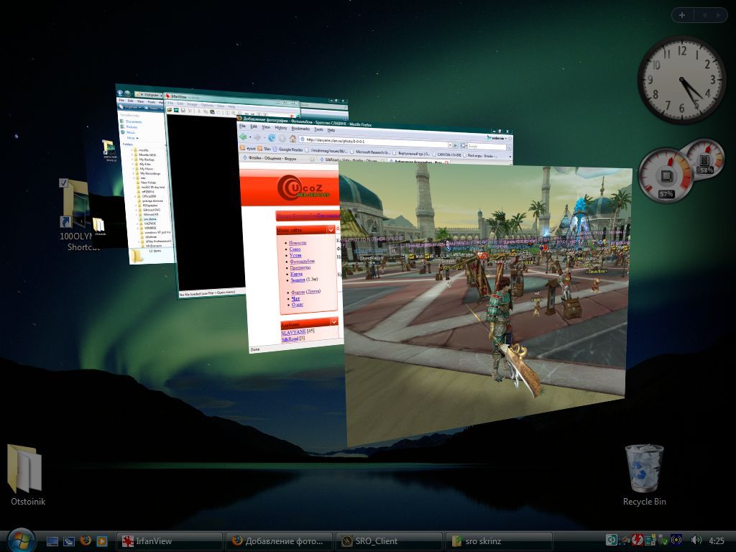Launch Firefox from the quick launch bar
Screen dimensions: 736x552
(86, 540)
